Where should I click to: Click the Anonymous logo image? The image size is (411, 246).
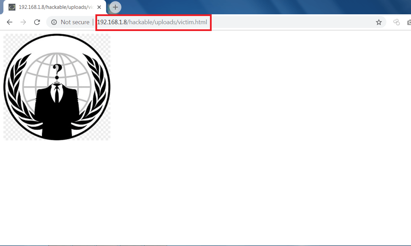(x=57, y=87)
